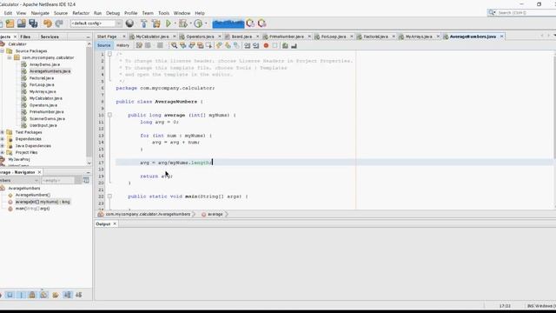556x313 pixels.
Task: Open the Profile Project dropdown arrow
Action: 206,23
